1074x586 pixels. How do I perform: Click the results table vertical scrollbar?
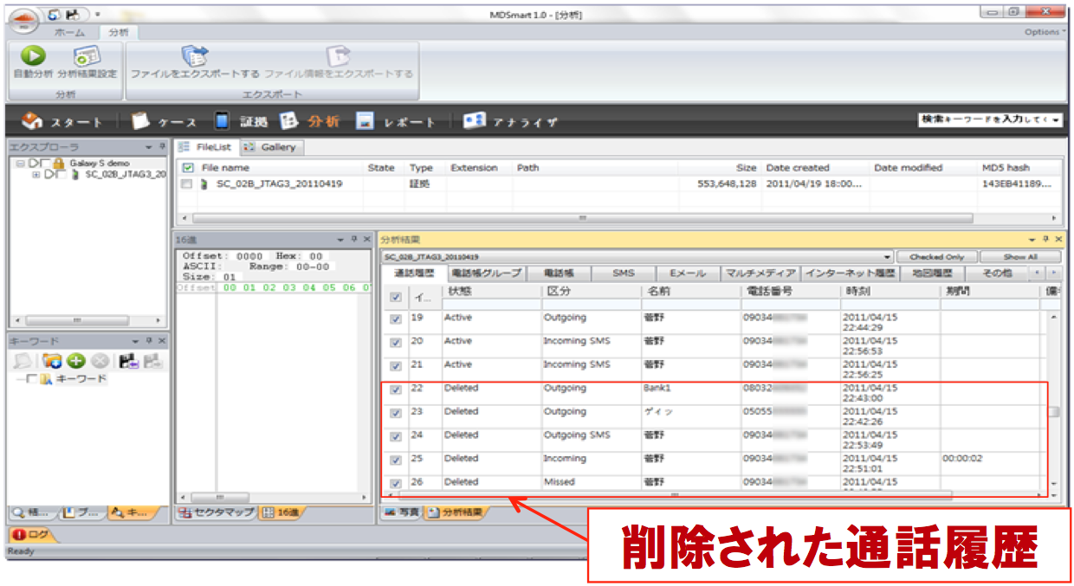pyautogui.click(x=1054, y=398)
